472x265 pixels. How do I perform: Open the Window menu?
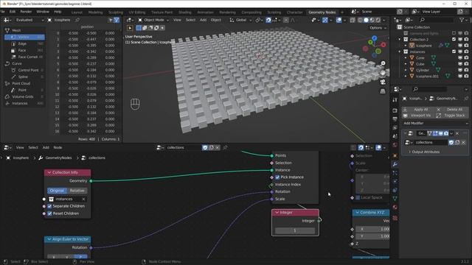(43, 12)
